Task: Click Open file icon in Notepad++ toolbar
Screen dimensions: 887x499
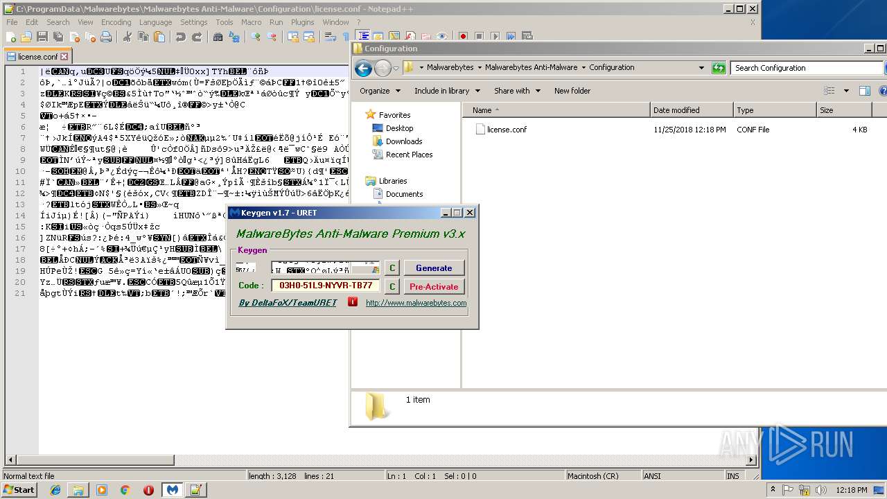Action: tap(26, 37)
